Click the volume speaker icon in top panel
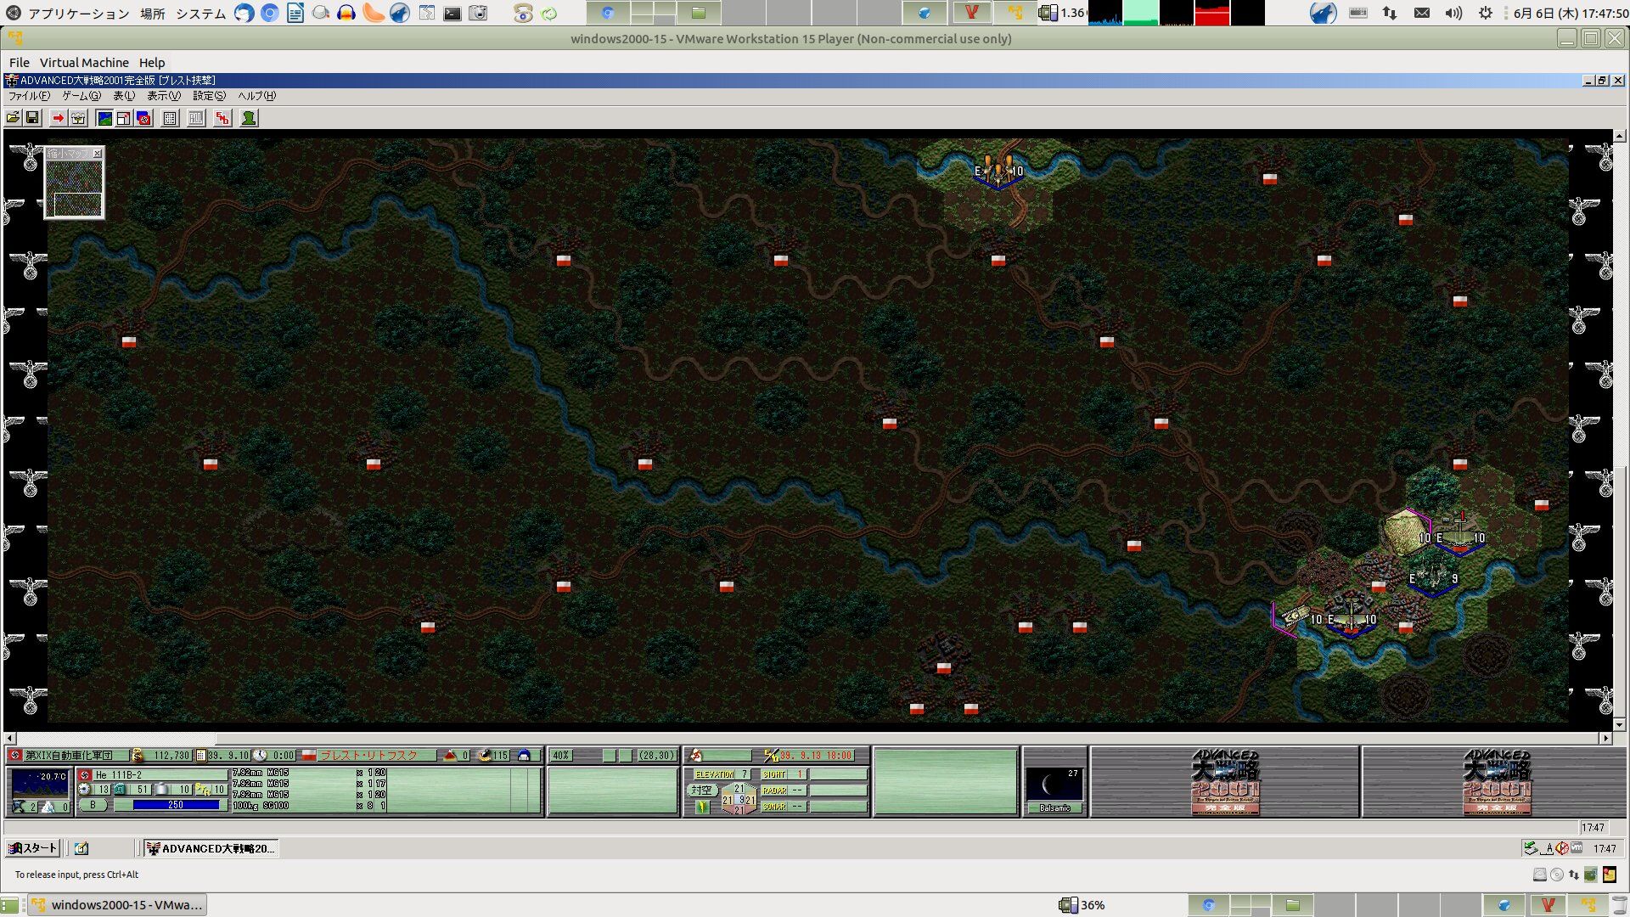The height and width of the screenshot is (917, 1630). click(1453, 14)
